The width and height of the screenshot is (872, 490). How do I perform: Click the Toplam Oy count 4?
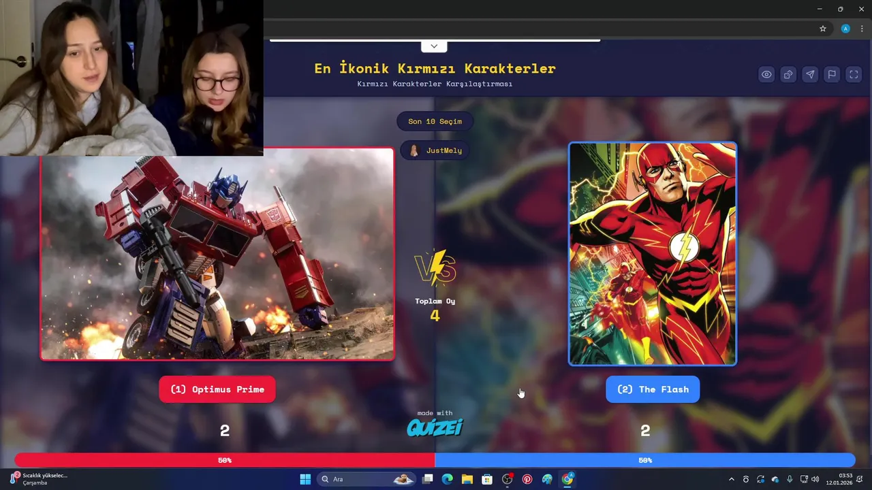435,315
